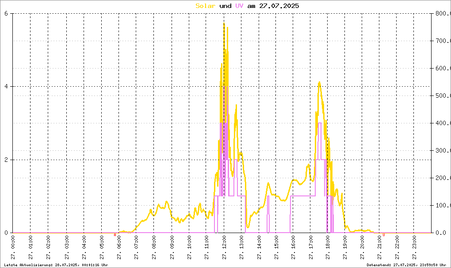Click the yellow 'Solar' title word

(x=205, y=6)
